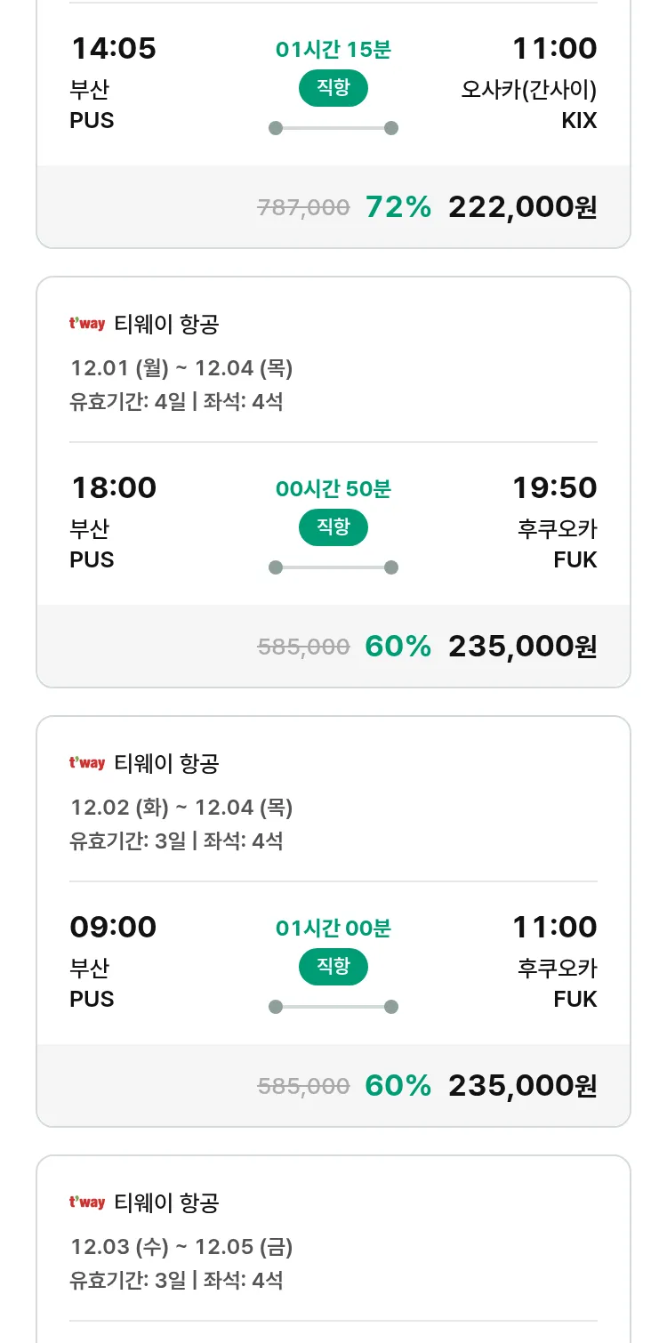Screen dimensions: 667x1343
Task: Open the 12.02 (화) ~ 12.04 (목) flight card
Action: (181, 808)
